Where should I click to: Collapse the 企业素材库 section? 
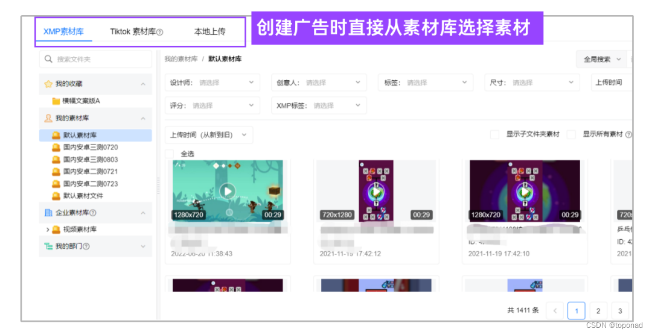click(x=143, y=213)
